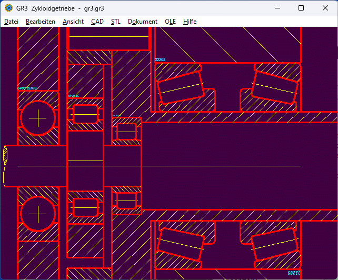Click the broken shaft end at left edge
The width and height of the screenshot is (338, 280).
coord(6,166)
